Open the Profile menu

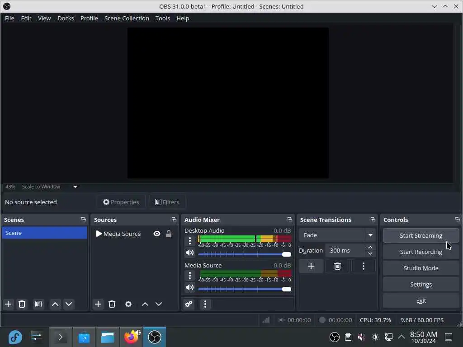(89, 18)
